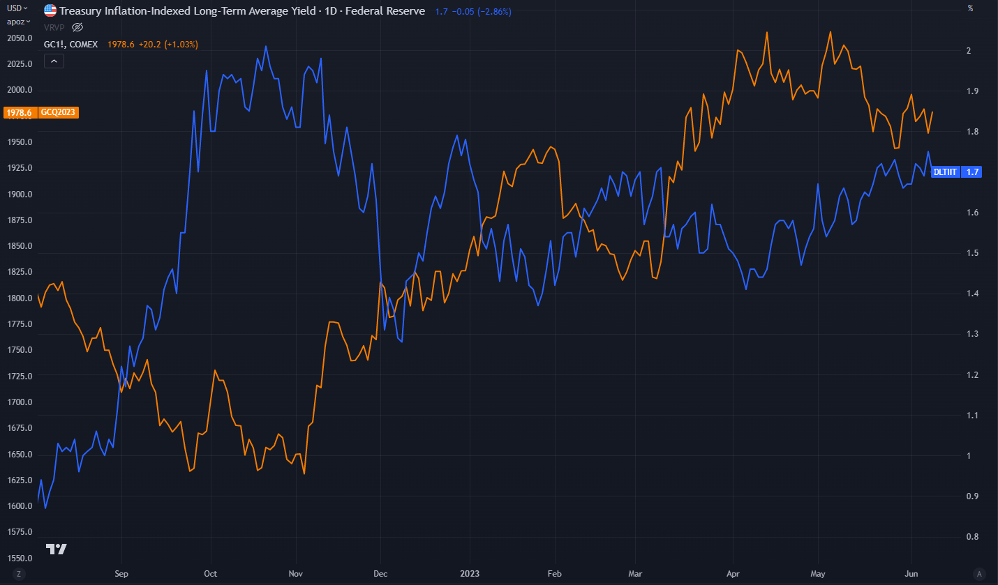This screenshot has height=585, width=998.
Task: Click the Jun label on time axis
Action: click(x=911, y=574)
